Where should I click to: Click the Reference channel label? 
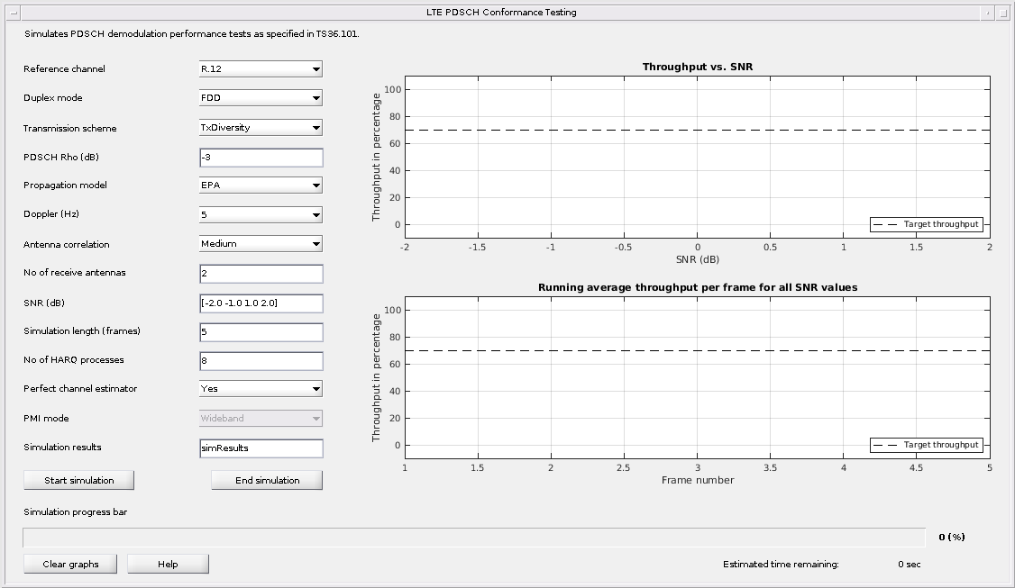(64, 68)
